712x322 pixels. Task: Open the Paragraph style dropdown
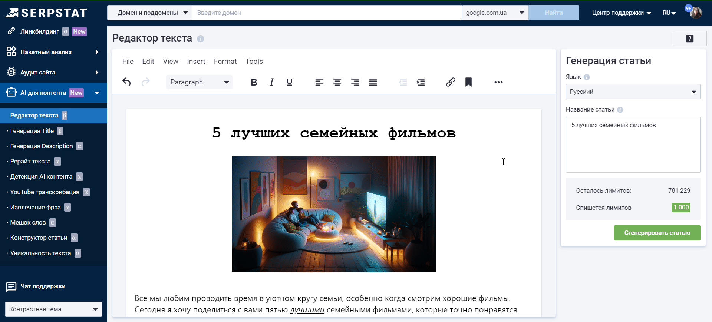pos(199,82)
